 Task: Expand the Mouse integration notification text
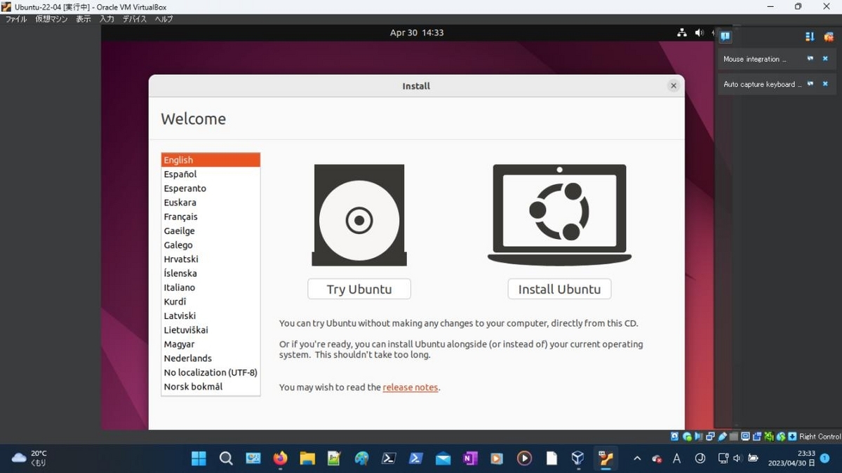point(755,59)
